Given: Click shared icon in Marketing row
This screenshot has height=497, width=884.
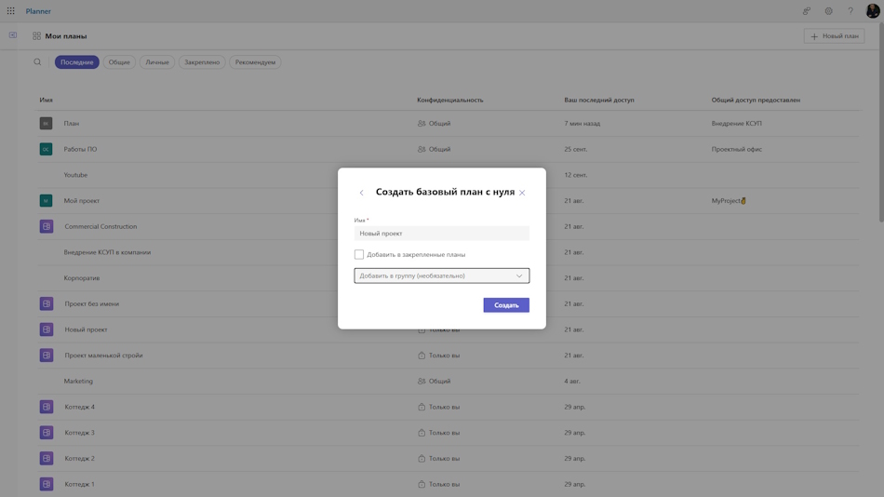Looking at the screenshot, I should click(x=422, y=381).
